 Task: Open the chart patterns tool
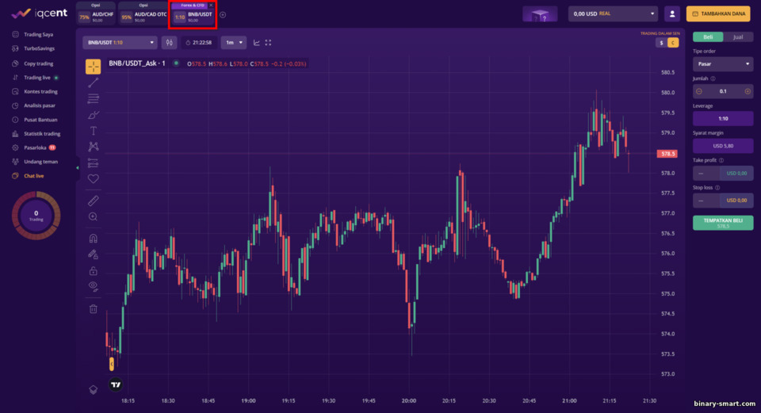94,147
